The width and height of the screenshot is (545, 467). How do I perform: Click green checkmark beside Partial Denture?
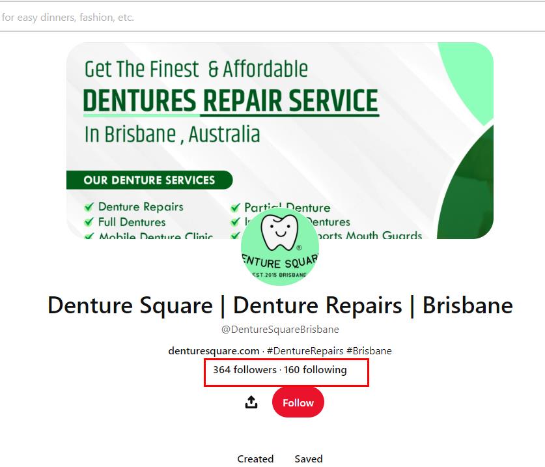(235, 208)
